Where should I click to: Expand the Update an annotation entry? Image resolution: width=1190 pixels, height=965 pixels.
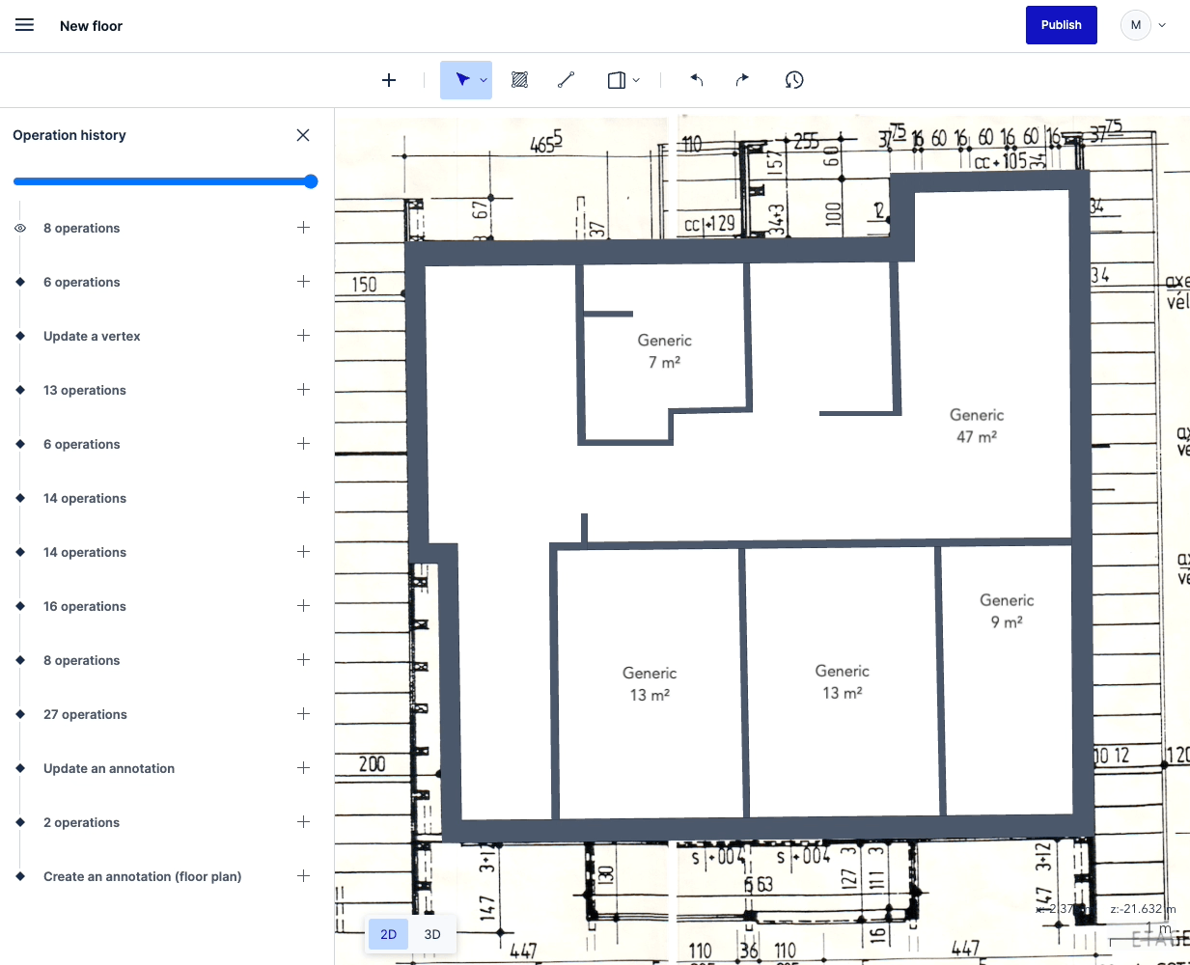[x=303, y=768]
